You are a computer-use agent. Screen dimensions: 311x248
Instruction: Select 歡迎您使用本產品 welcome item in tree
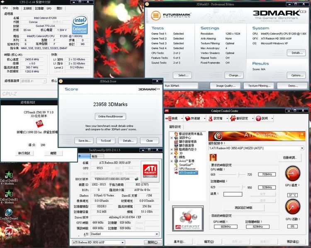click(x=191, y=134)
